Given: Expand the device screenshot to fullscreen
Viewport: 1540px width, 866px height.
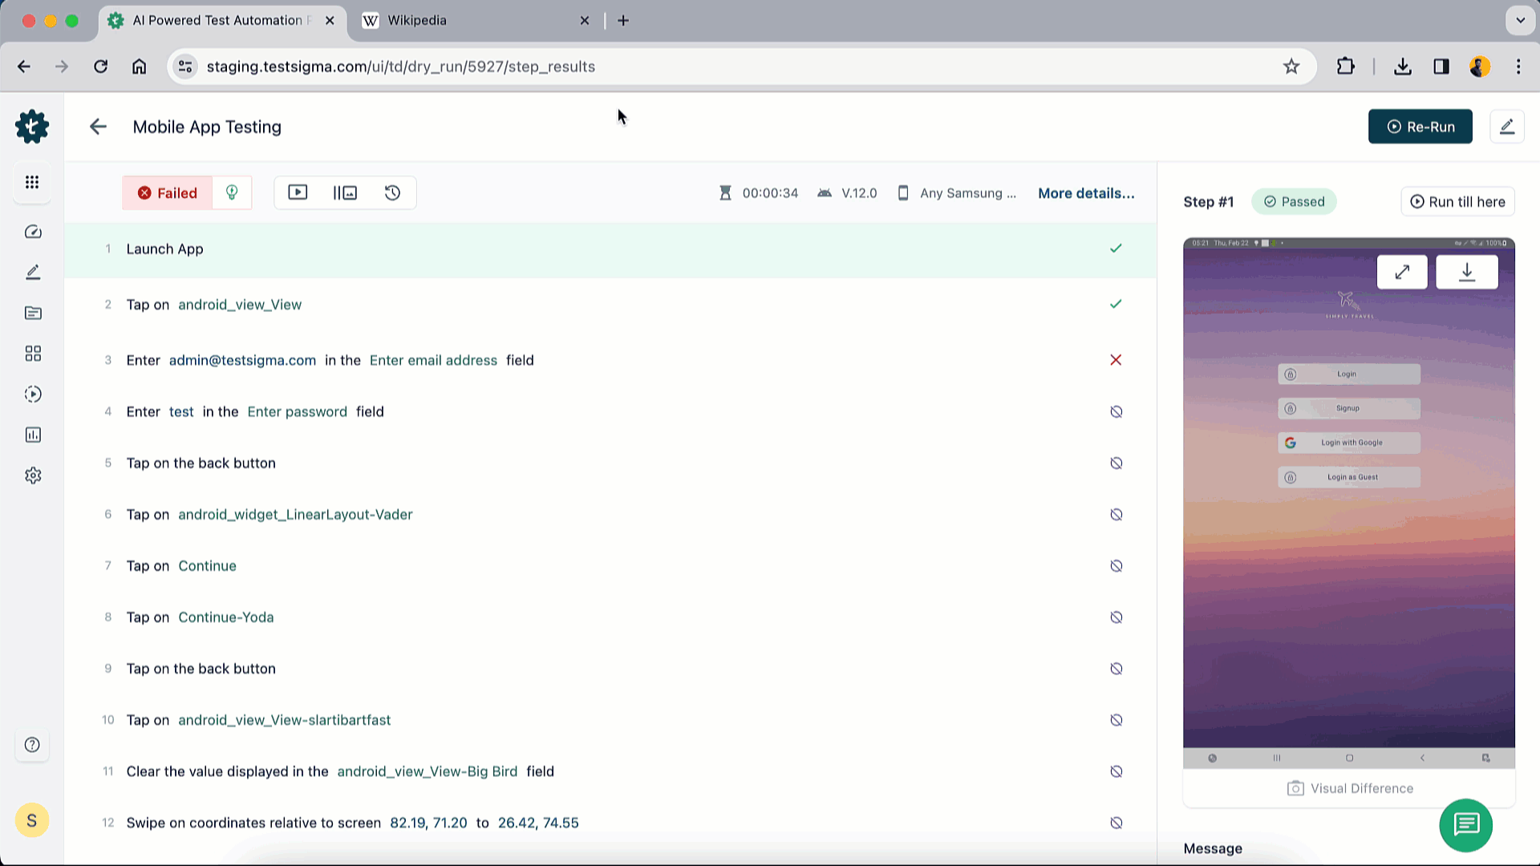Looking at the screenshot, I should (1401, 273).
